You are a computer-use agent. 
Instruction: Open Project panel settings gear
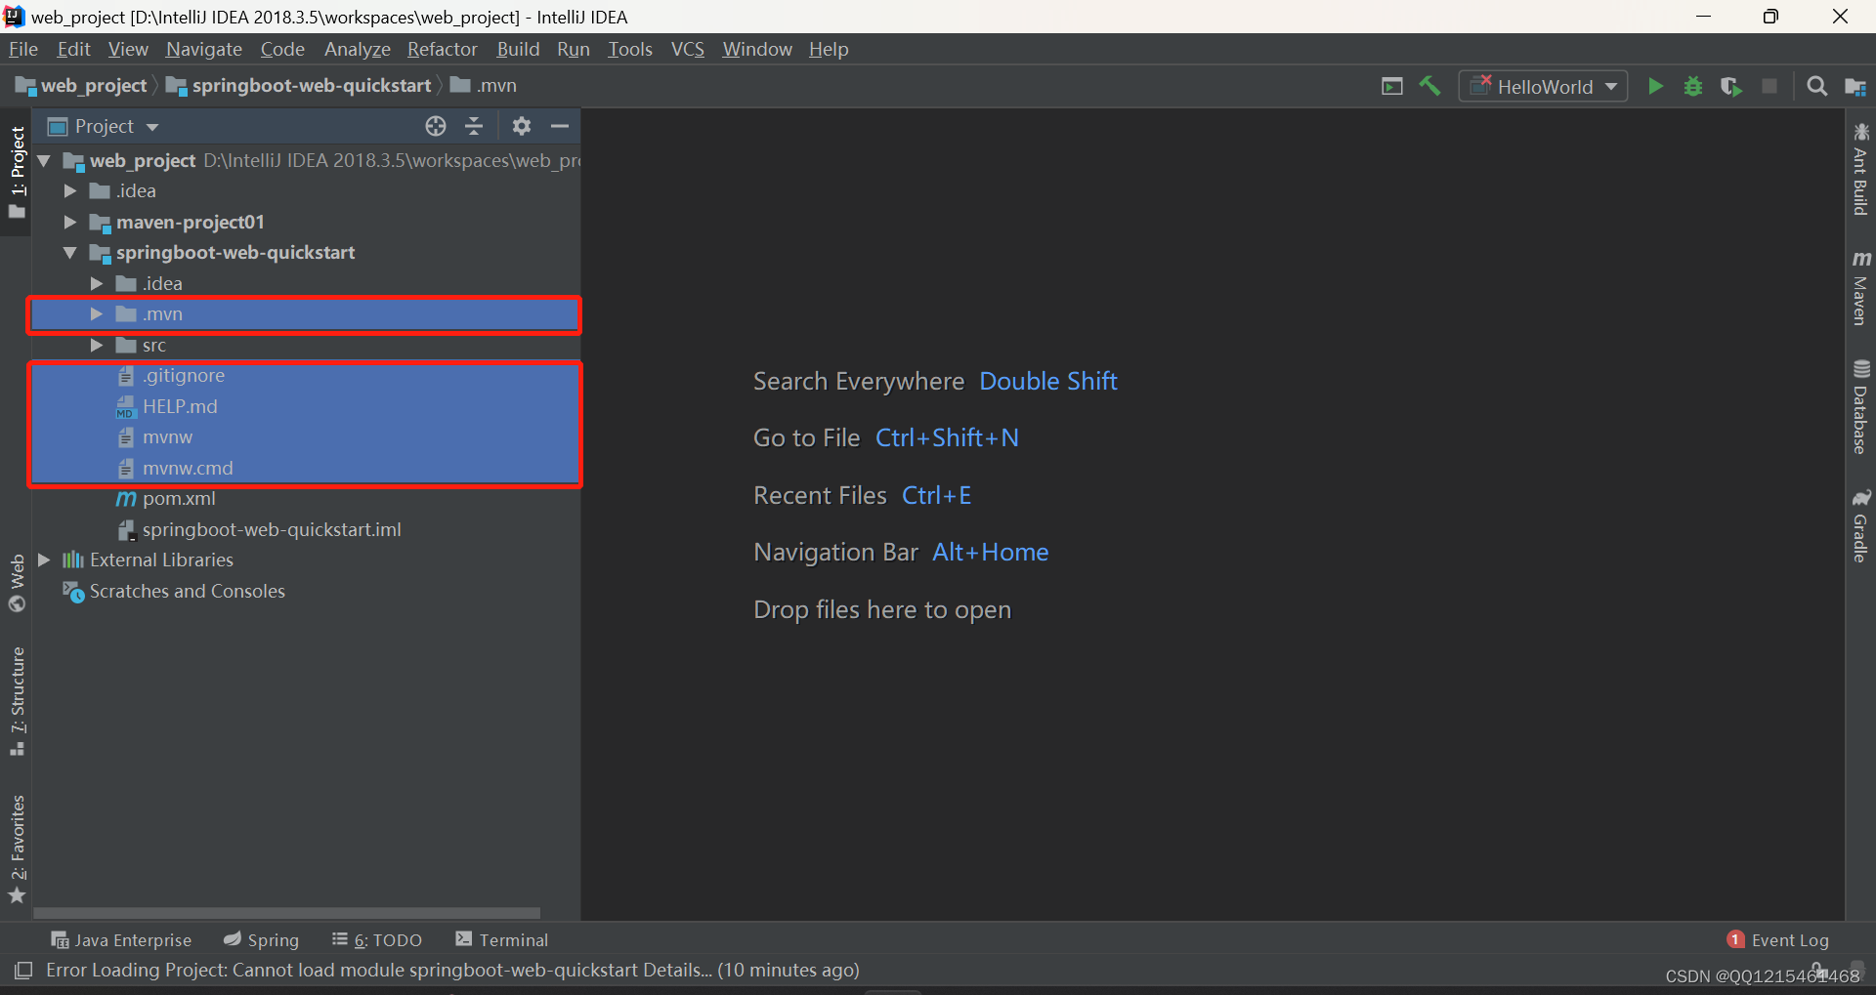[x=522, y=126]
